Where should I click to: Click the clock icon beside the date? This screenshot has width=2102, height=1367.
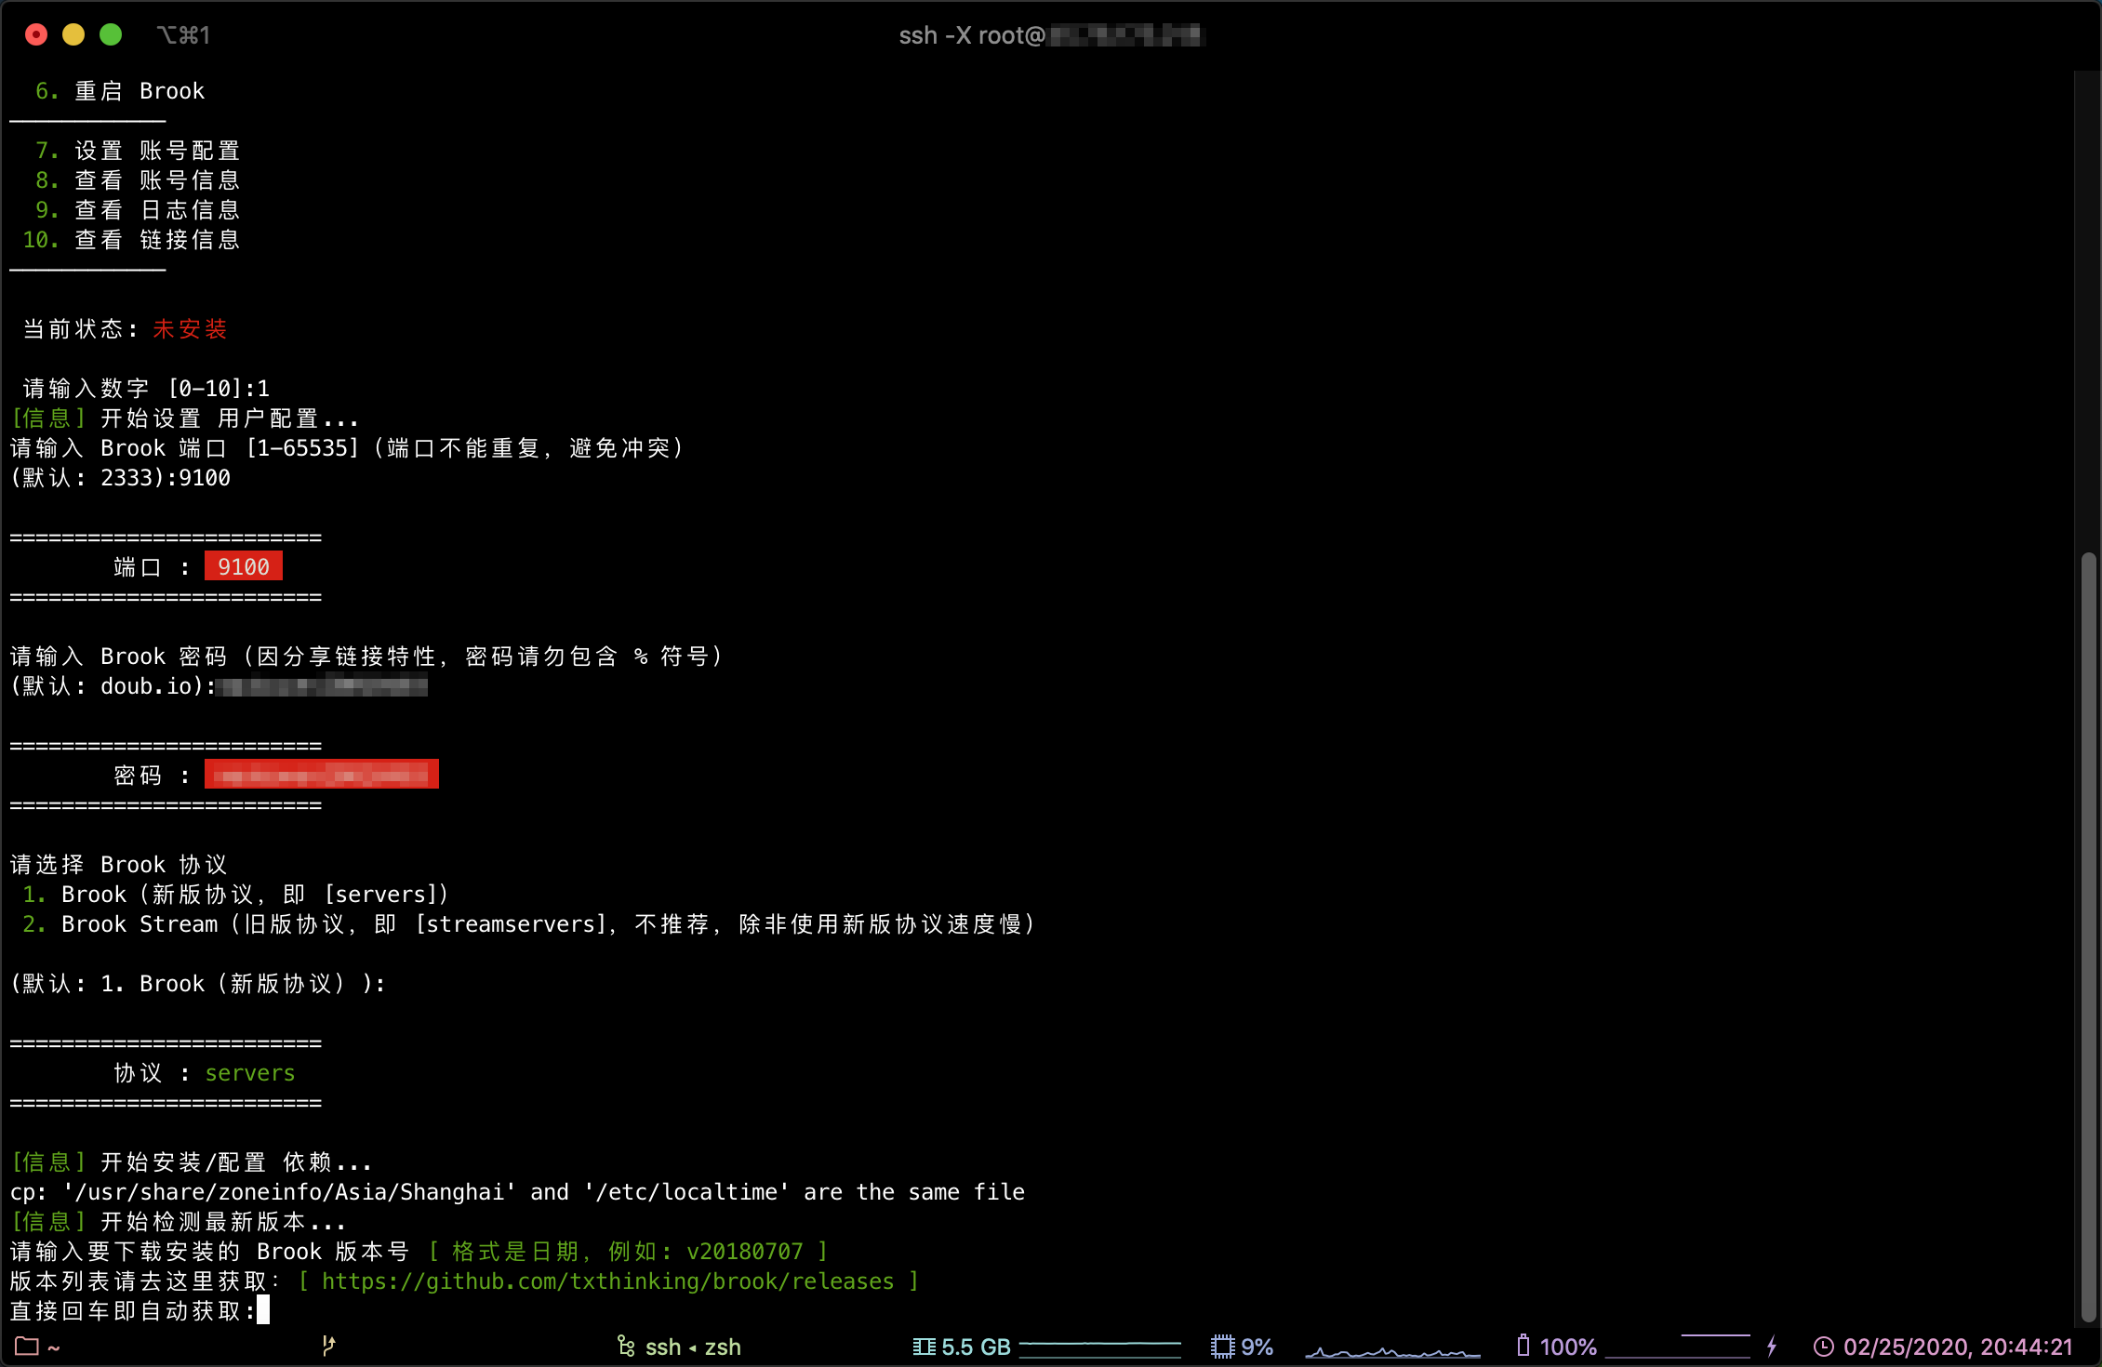(1823, 1347)
